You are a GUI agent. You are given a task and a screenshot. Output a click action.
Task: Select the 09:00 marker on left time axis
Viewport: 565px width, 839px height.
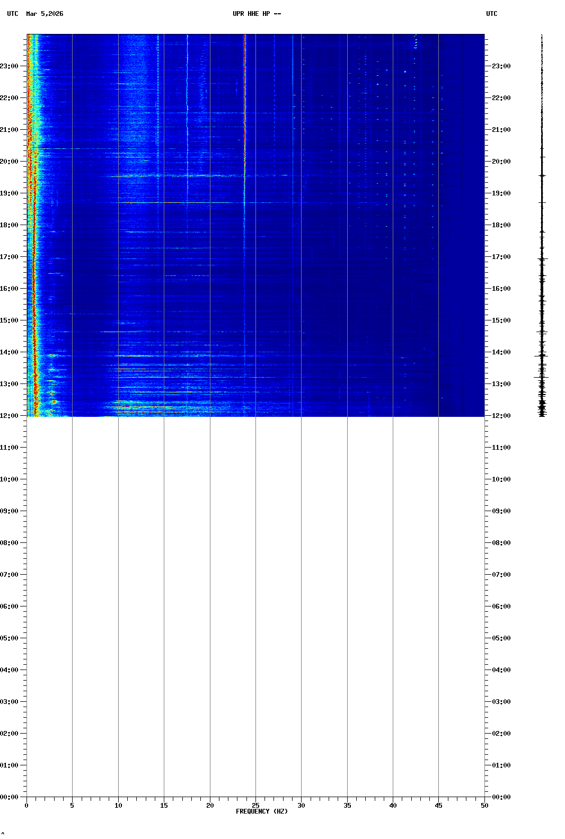click(9, 511)
